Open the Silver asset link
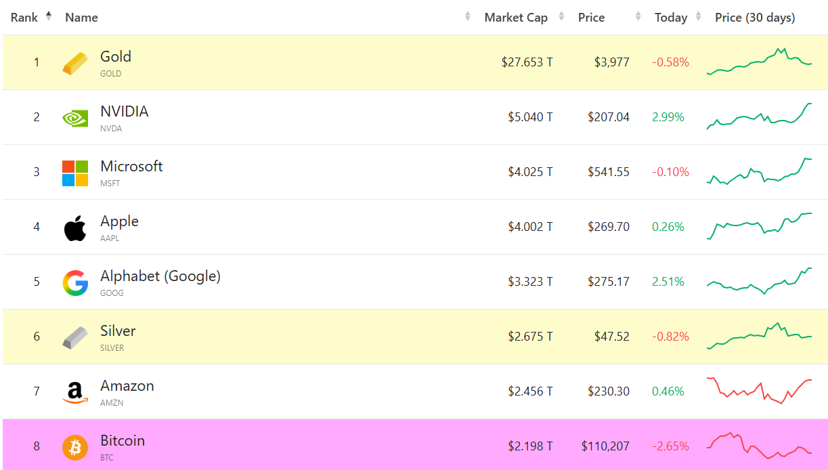 click(118, 331)
